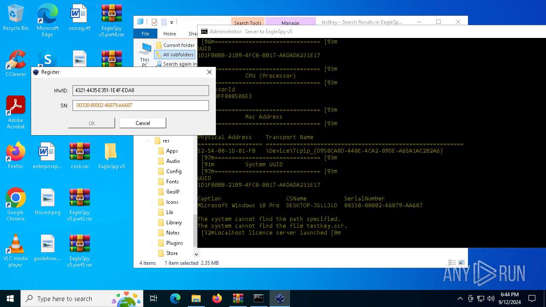Show hidden system tray icons

click(x=460, y=298)
